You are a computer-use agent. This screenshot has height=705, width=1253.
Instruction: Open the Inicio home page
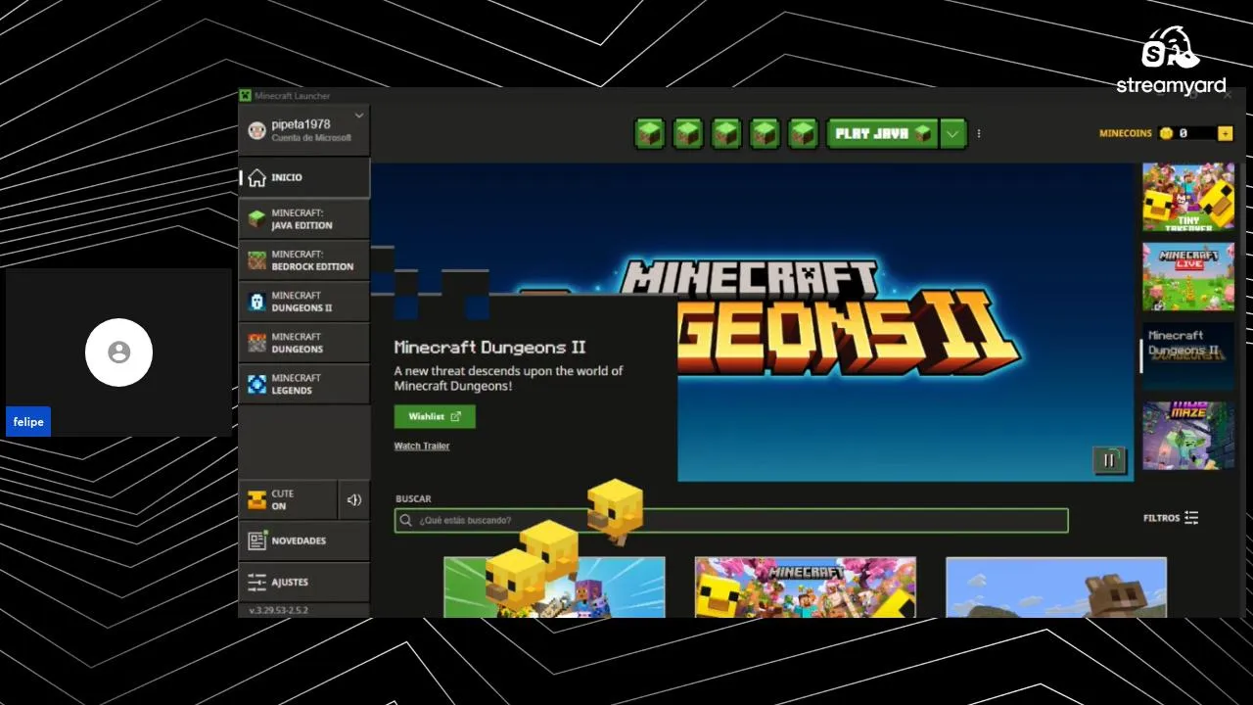304,178
